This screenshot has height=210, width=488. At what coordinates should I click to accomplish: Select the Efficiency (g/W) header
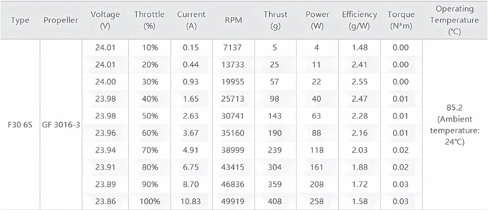coord(360,20)
